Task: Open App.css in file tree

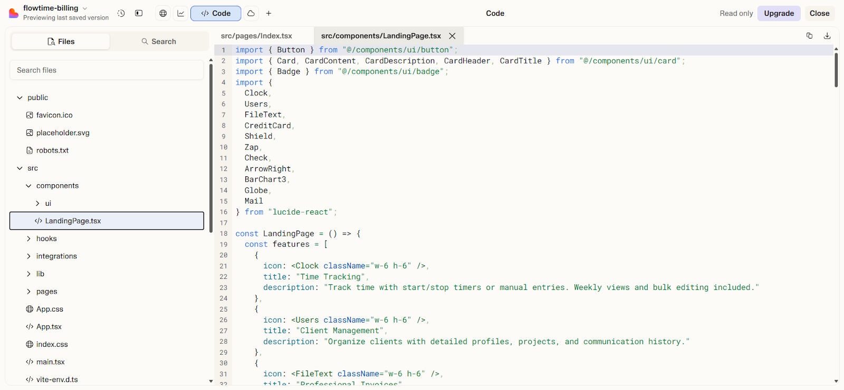Action: pyautogui.click(x=50, y=309)
